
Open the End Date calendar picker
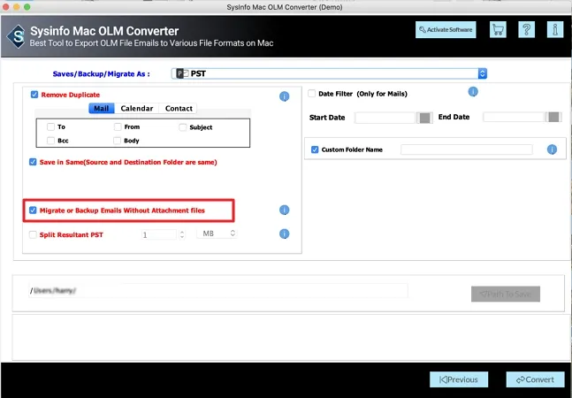click(553, 117)
